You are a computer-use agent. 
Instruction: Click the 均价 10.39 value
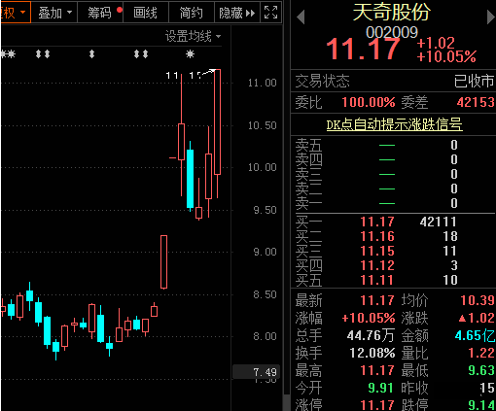coord(478,300)
